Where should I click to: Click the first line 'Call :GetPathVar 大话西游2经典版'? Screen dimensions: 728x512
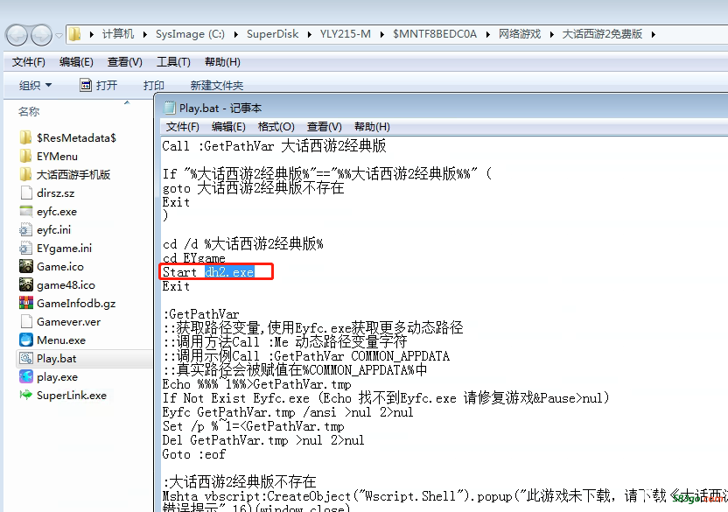coord(275,146)
